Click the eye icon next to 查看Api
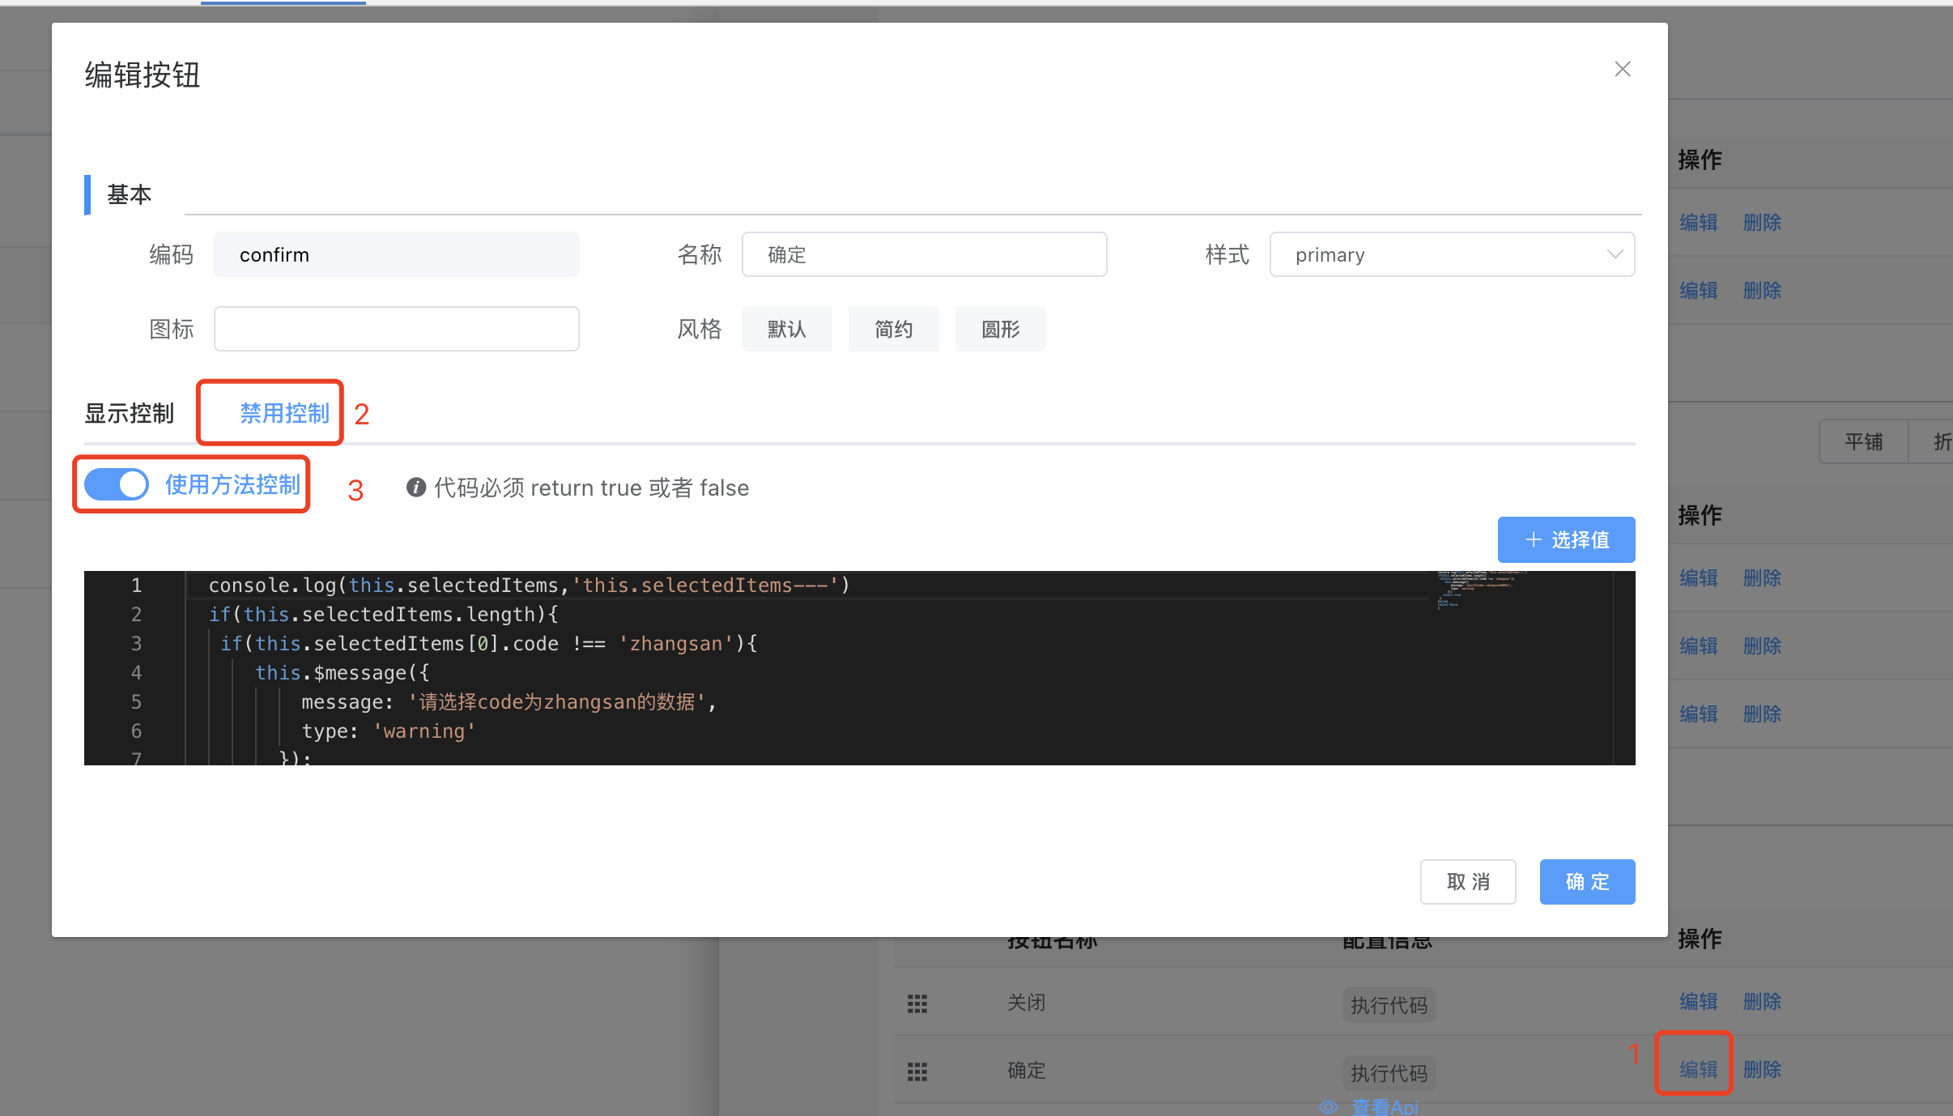The width and height of the screenshot is (1953, 1116). pos(1328,1106)
